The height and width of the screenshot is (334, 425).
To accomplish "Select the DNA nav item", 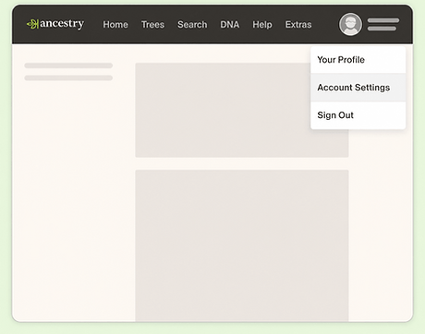I will click(230, 25).
